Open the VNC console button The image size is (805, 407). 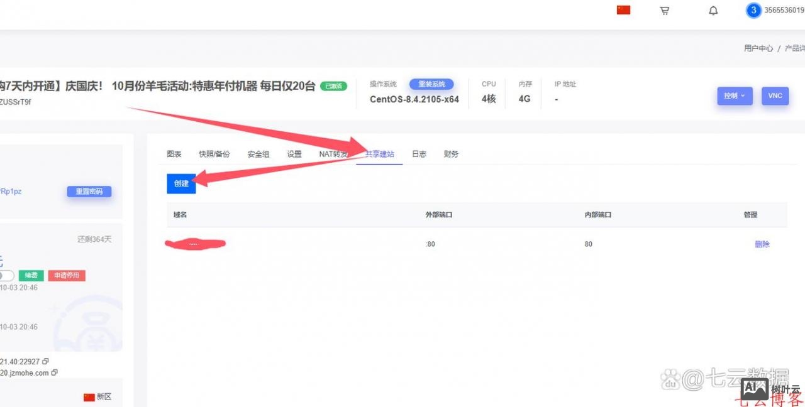pyautogui.click(x=775, y=95)
